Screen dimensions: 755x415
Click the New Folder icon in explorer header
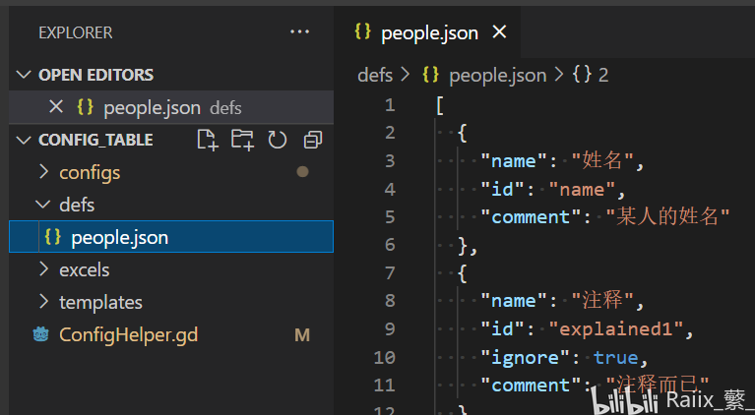click(x=242, y=140)
